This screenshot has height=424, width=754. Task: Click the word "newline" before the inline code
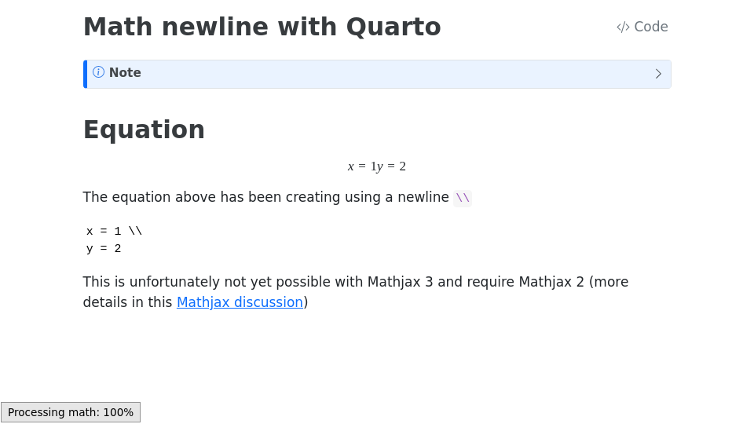coord(424,197)
